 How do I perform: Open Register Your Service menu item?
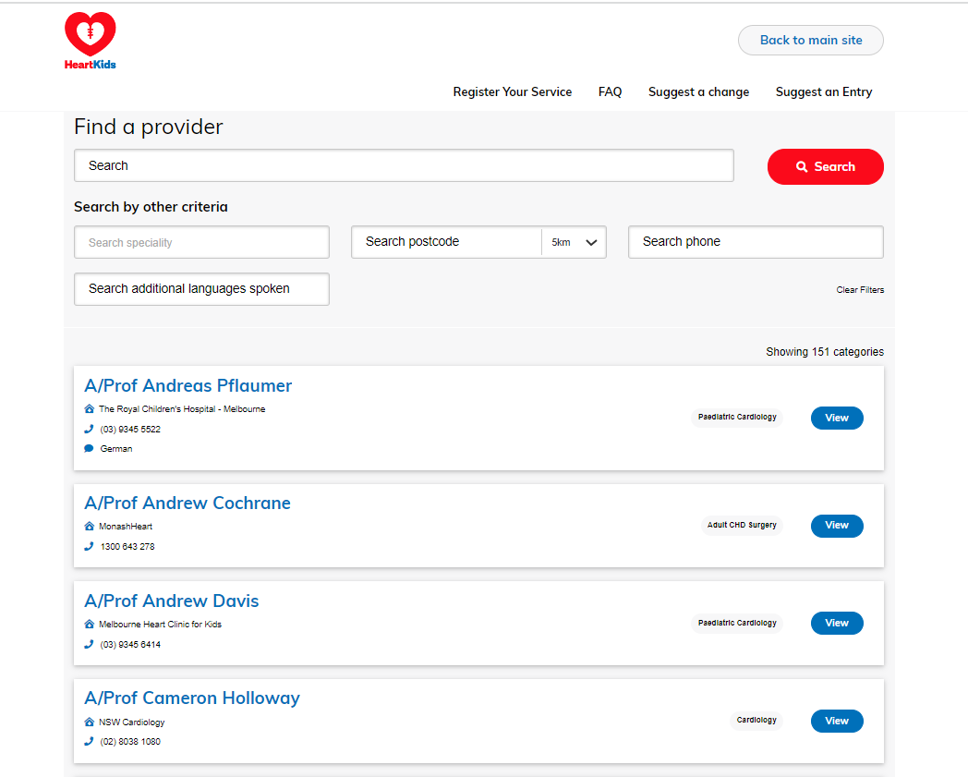point(512,92)
